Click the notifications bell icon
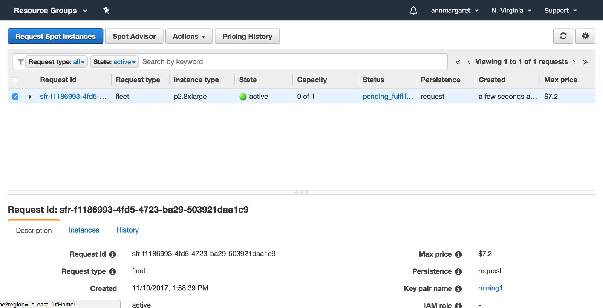Image resolution: width=603 pixels, height=308 pixels. point(413,11)
